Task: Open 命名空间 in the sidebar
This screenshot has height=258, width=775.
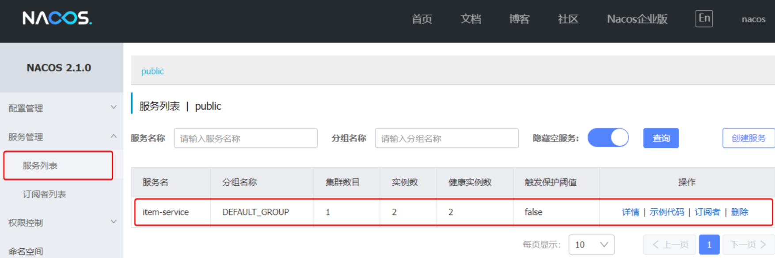Action: [x=26, y=251]
